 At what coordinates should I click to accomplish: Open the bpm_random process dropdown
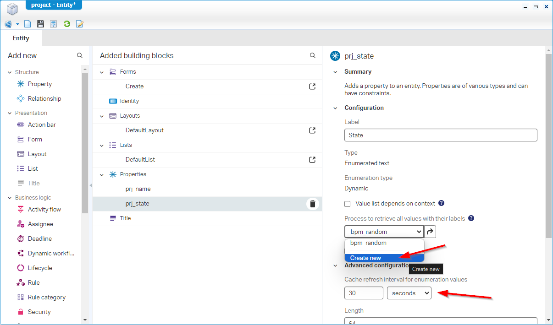click(384, 232)
